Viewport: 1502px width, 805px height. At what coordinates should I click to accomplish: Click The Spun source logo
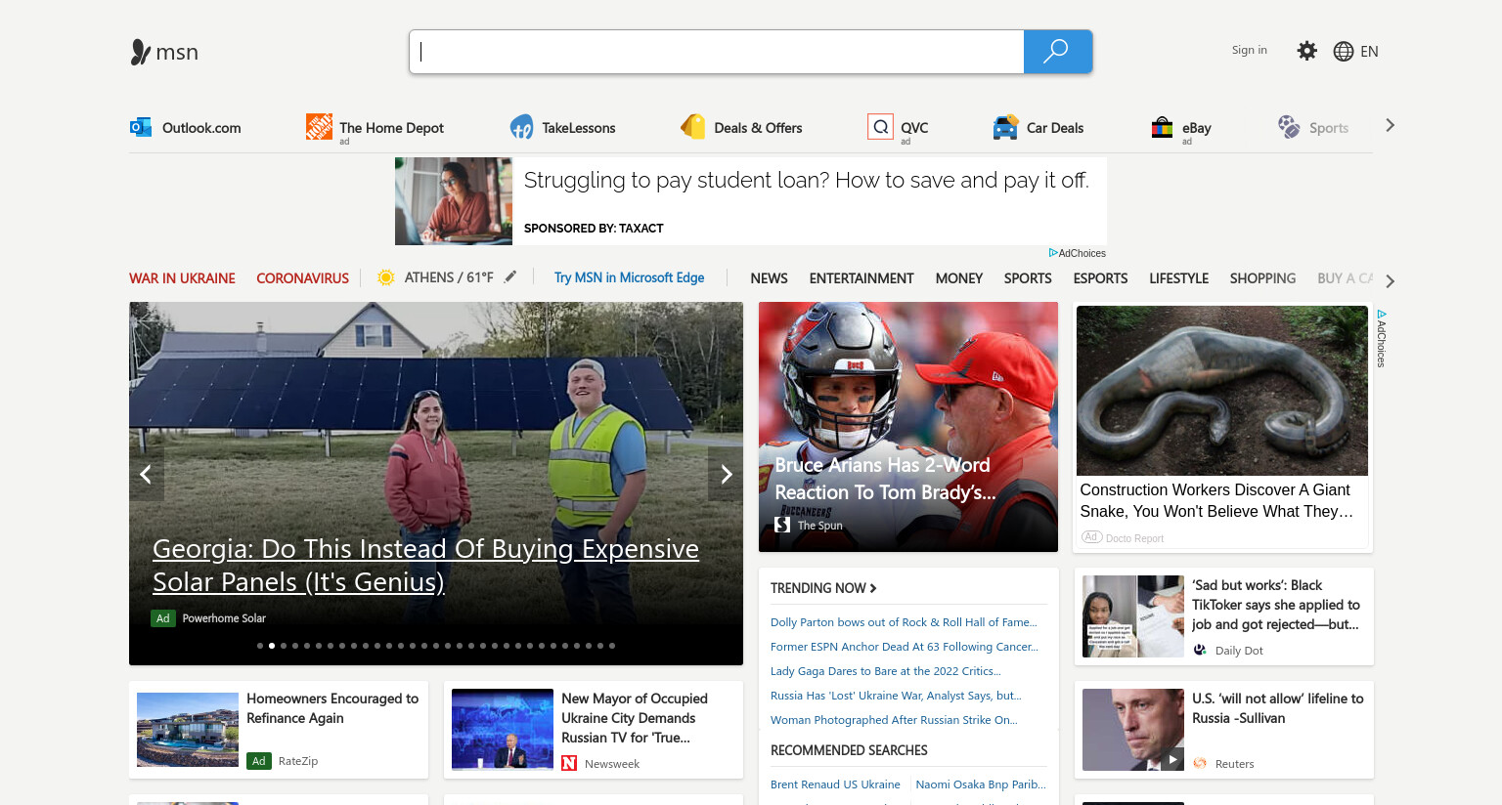(782, 525)
